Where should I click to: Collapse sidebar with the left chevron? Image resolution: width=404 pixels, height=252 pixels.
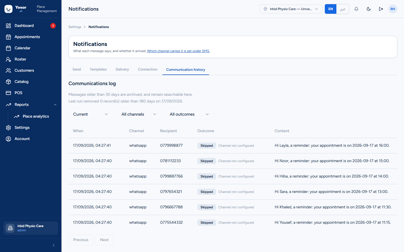[x=54, y=245]
